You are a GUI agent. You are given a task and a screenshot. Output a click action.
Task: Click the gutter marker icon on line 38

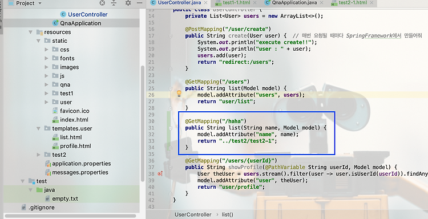(x=160, y=174)
